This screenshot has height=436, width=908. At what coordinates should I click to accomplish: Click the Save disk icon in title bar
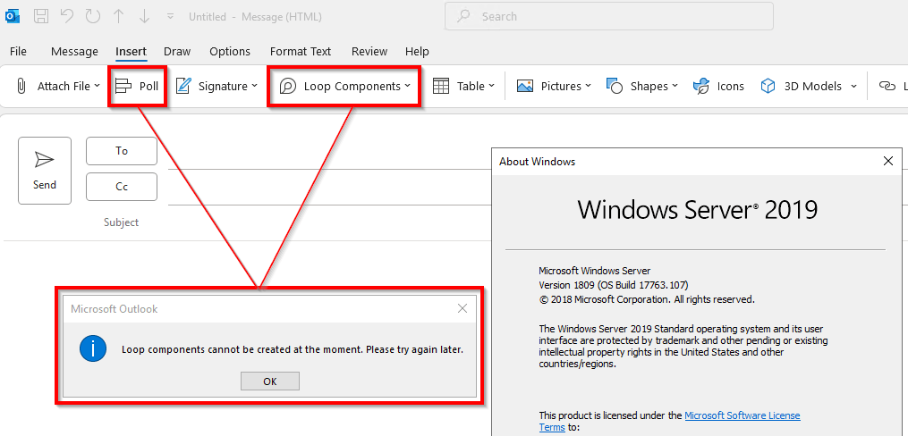(x=40, y=16)
